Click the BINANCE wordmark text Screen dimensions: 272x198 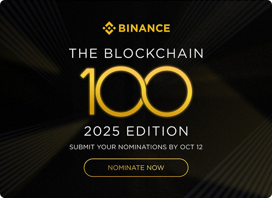tap(144, 29)
